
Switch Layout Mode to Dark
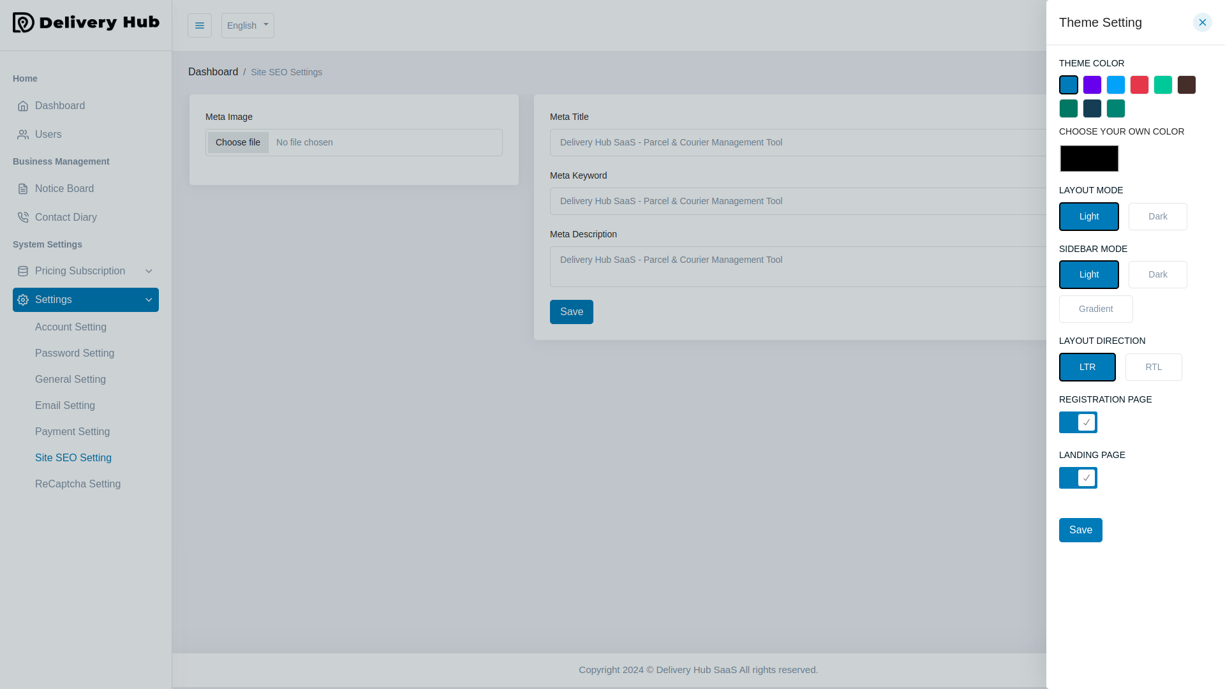tap(1157, 216)
